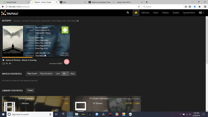Go to Tautulli home icon
The width and height of the screenshot is (208, 117).
point(136,13)
